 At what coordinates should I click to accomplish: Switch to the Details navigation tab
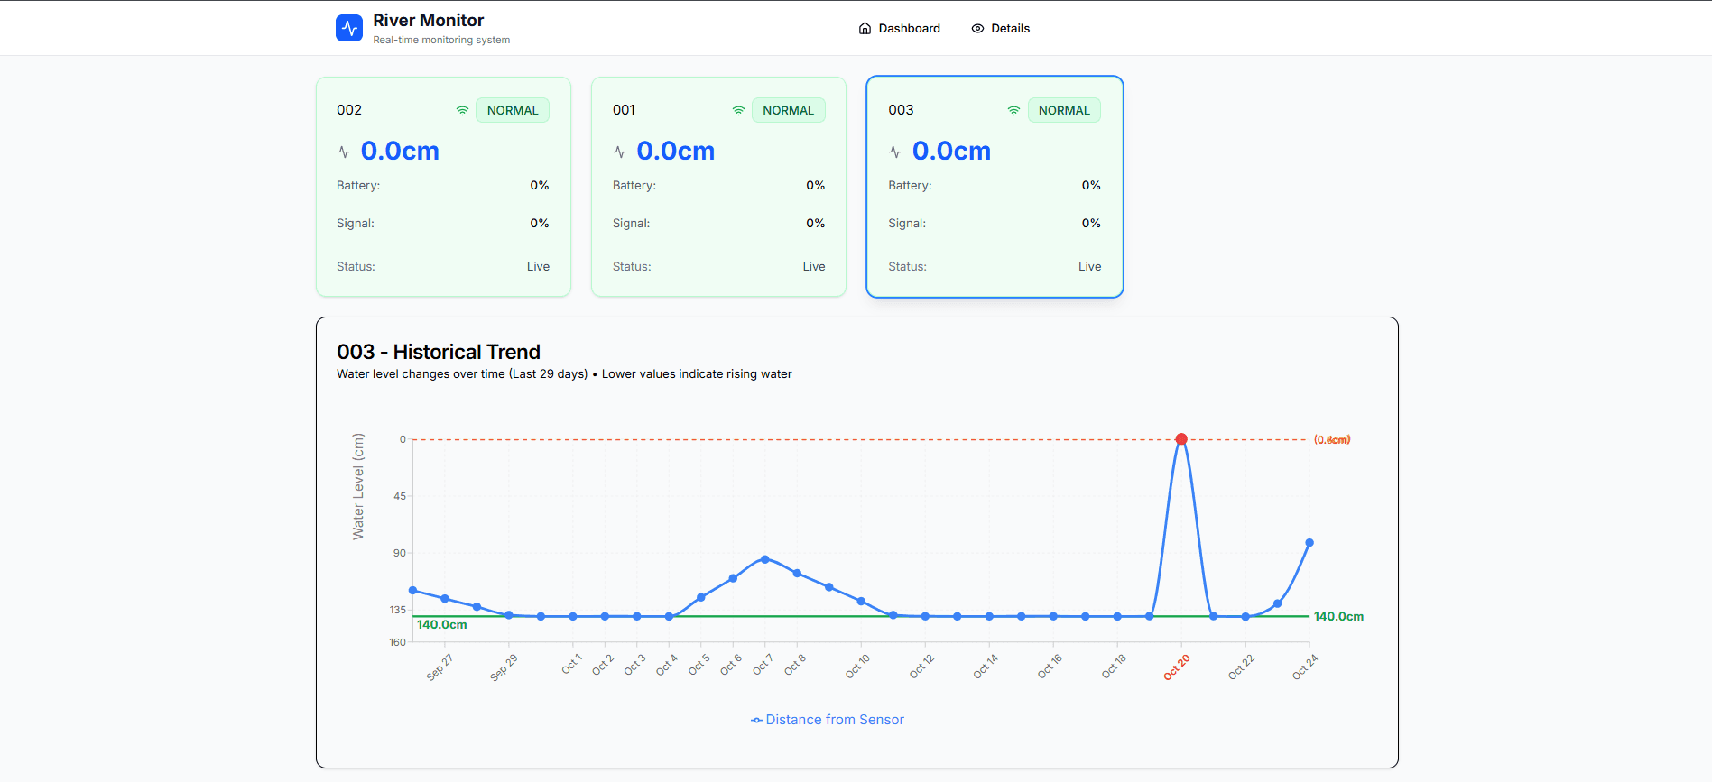tap(1001, 28)
